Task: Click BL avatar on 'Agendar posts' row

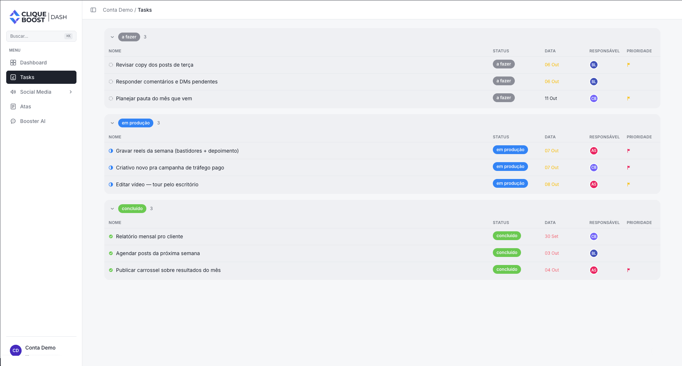Action: (594, 253)
